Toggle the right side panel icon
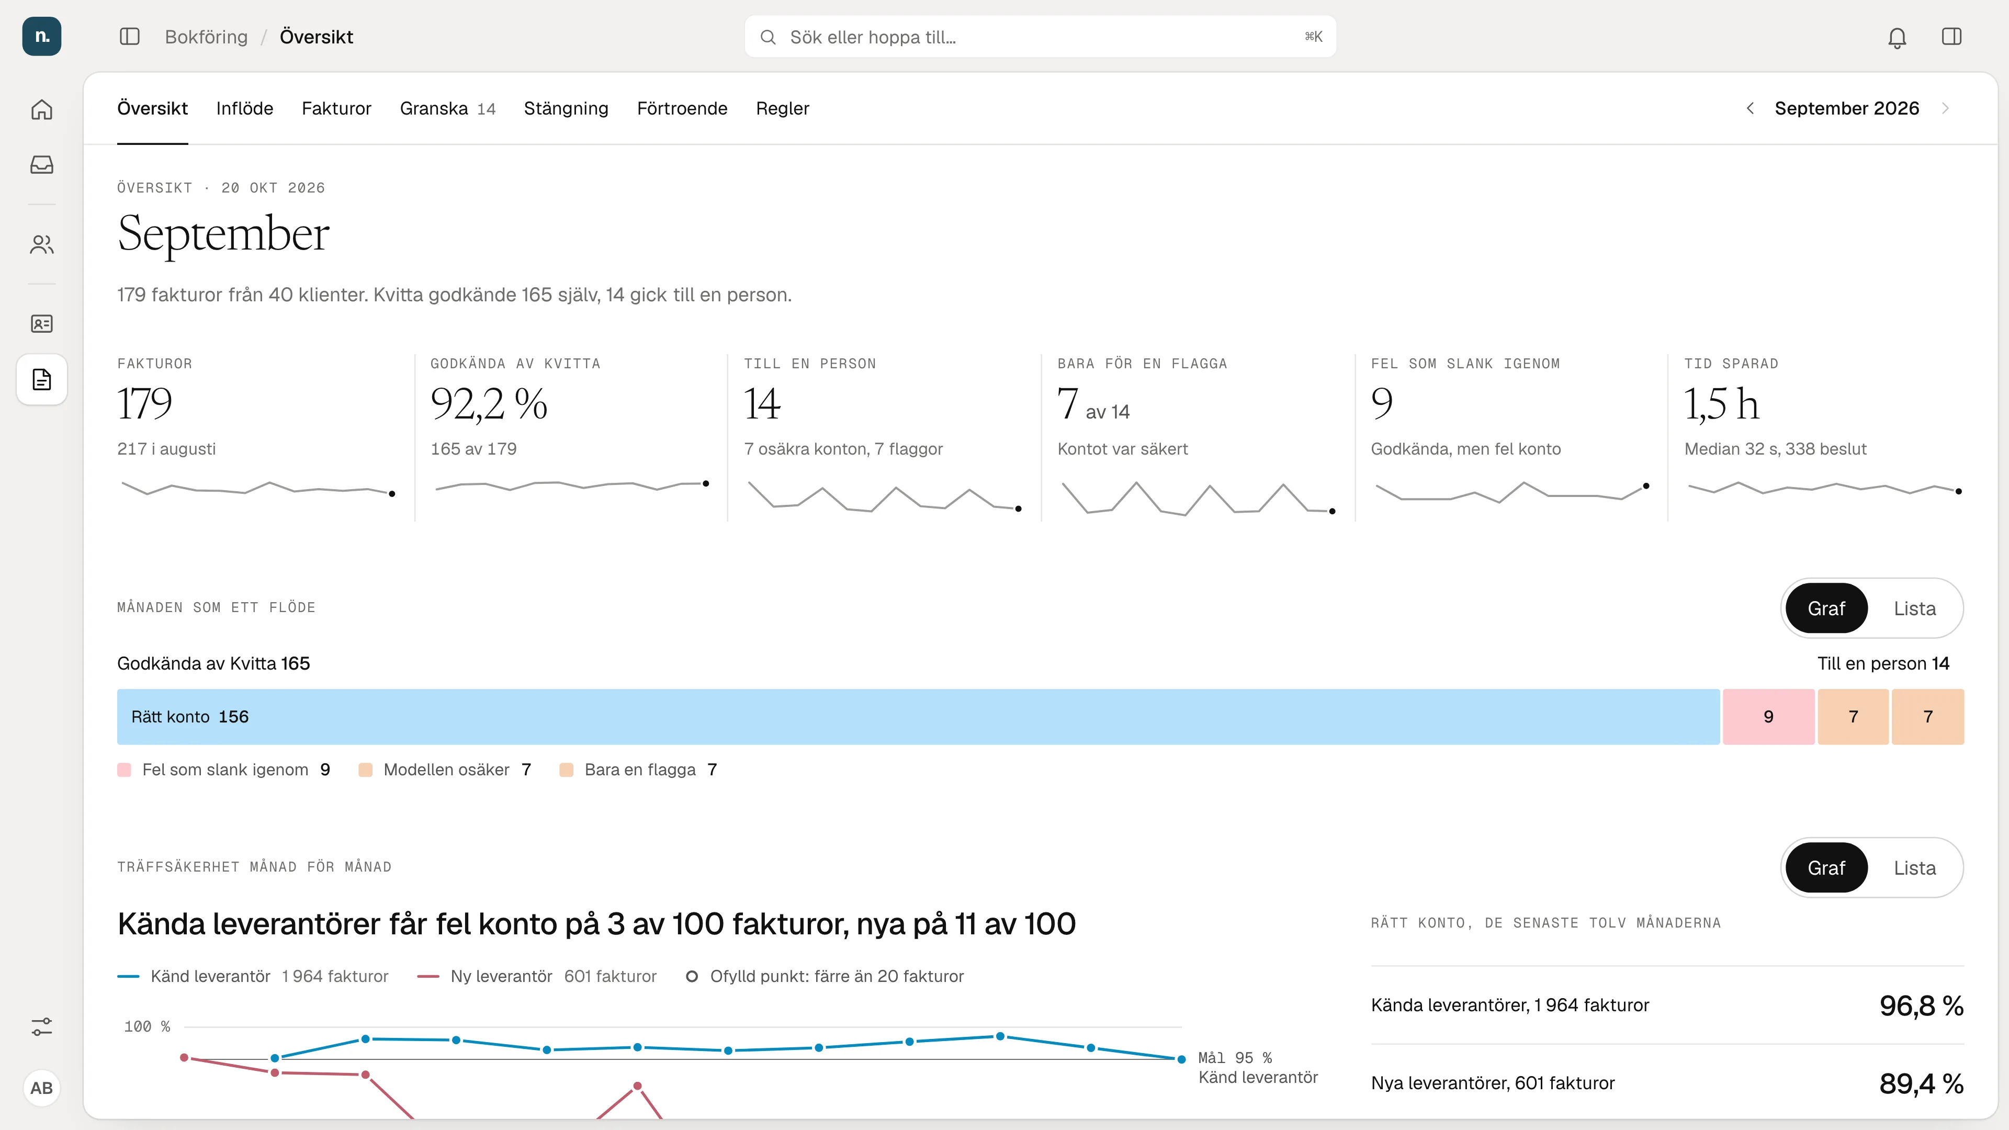The height and width of the screenshot is (1130, 2009). click(x=1951, y=37)
